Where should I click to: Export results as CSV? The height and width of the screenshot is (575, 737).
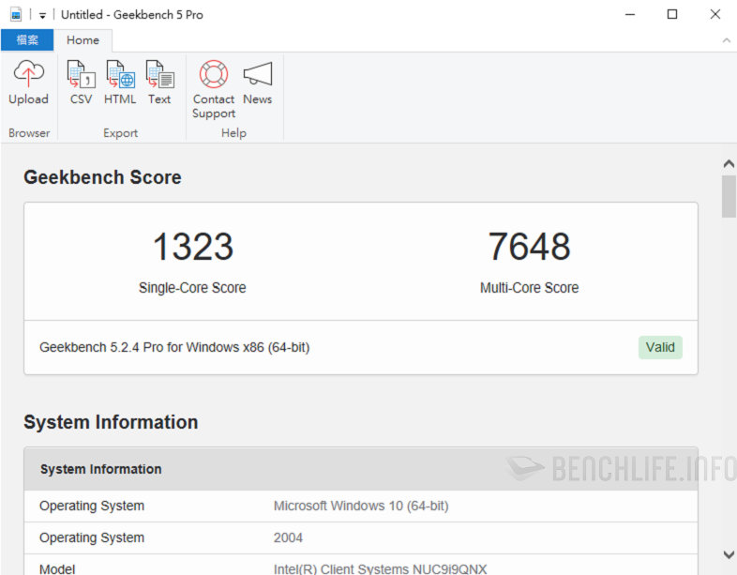[x=81, y=83]
